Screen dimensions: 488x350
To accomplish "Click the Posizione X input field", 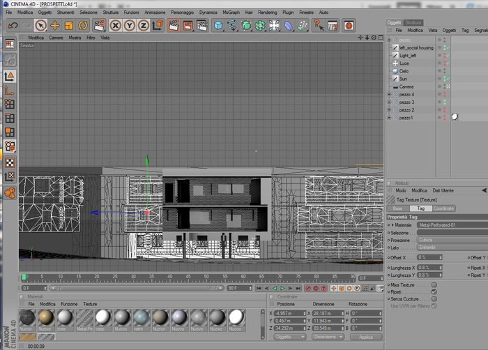I will click(x=290, y=313).
